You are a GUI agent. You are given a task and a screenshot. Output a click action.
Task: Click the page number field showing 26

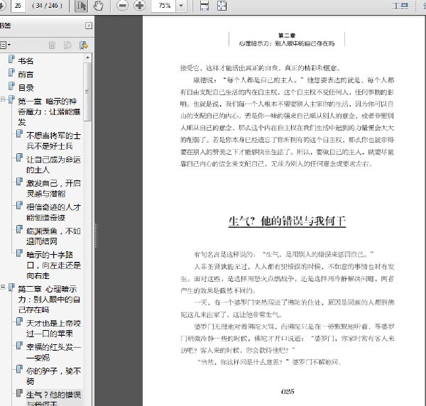coord(18,6)
